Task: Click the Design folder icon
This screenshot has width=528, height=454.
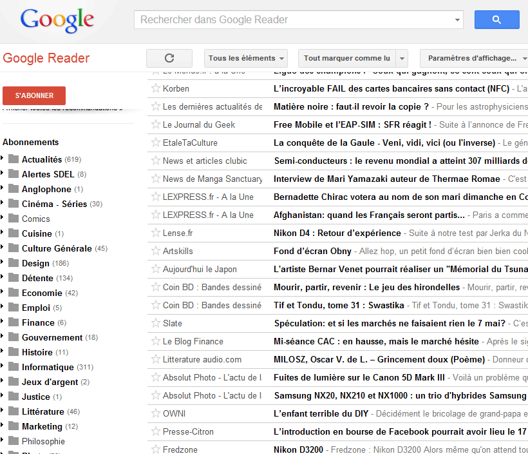Action: 13,263
